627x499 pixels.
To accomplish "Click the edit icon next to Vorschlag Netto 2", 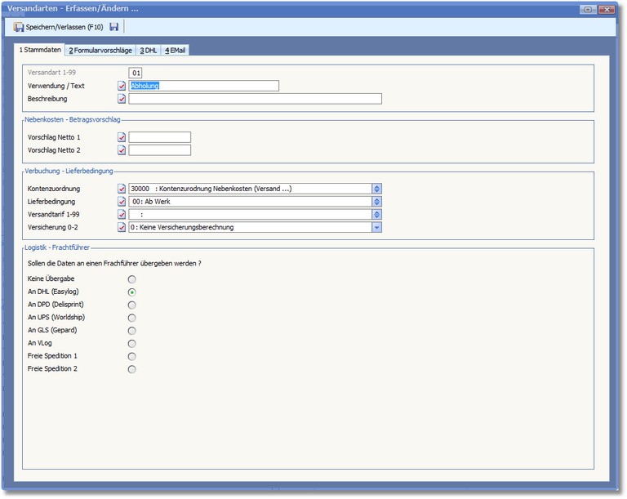I will pos(122,150).
